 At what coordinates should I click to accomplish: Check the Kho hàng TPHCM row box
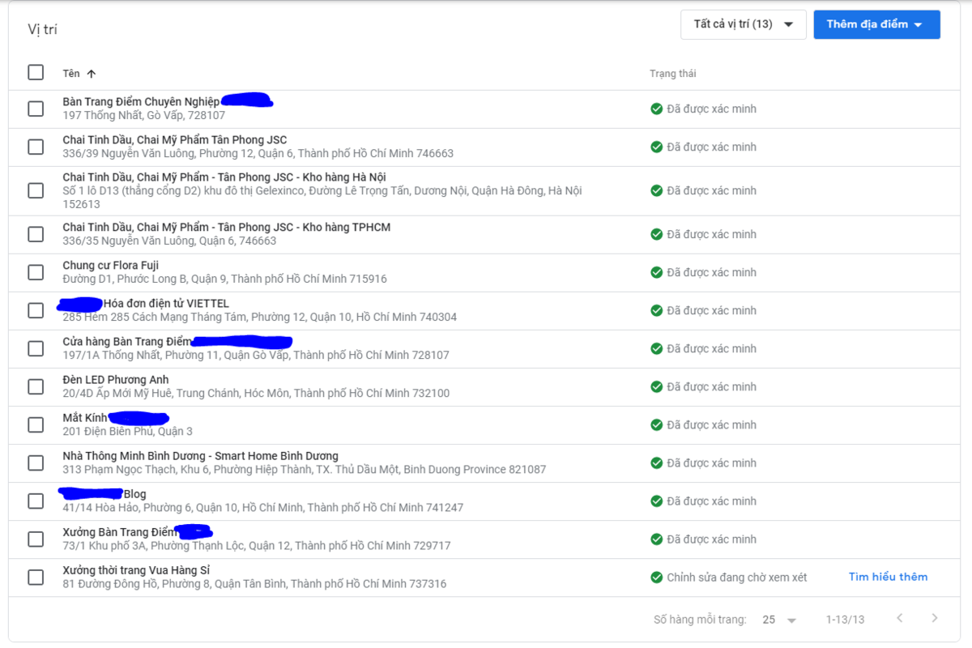coord(36,234)
